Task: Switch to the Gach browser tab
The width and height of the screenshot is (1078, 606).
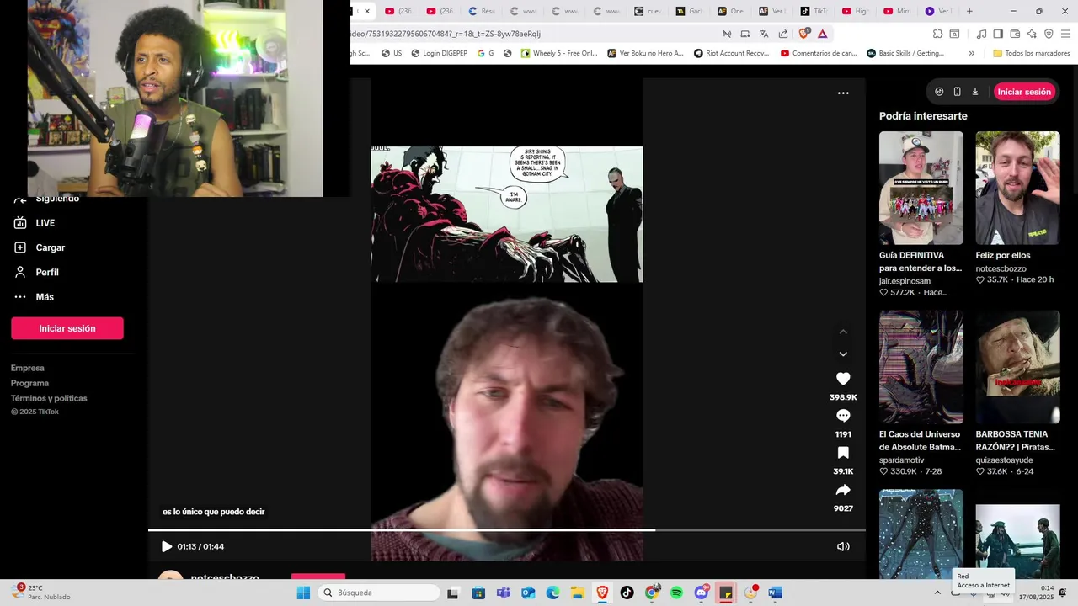Action: [690, 11]
